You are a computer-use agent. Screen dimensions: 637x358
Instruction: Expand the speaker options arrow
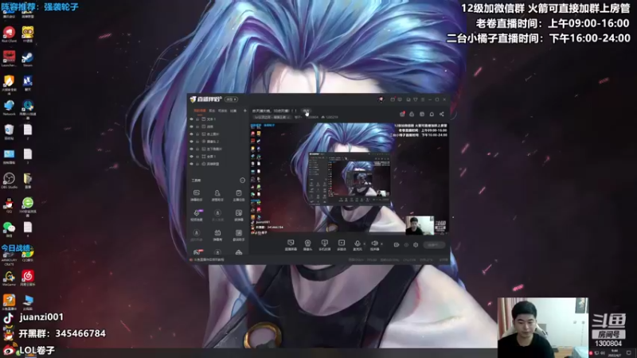click(x=381, y=244)
